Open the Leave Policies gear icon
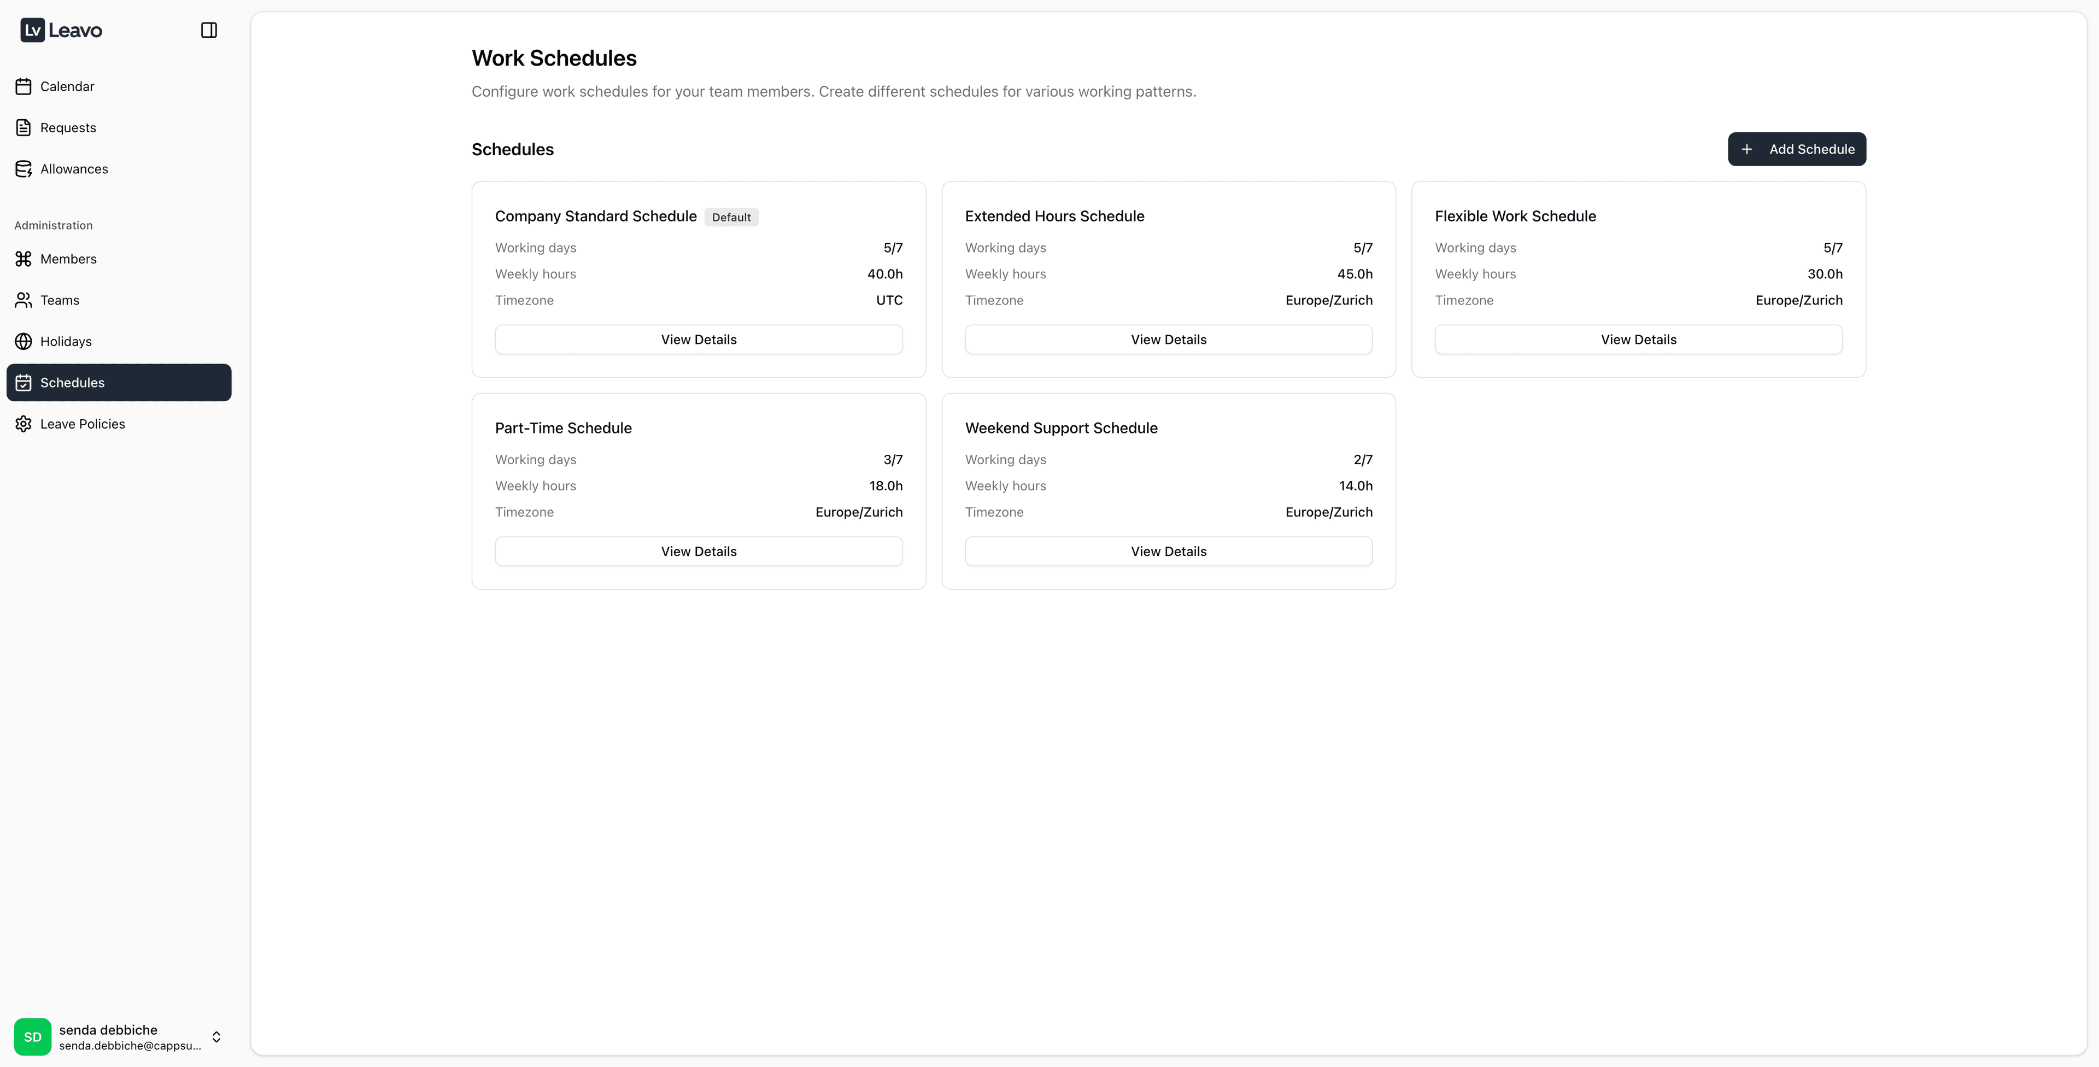This screenshot has width=2099, height=1067. tap(24, 424)
